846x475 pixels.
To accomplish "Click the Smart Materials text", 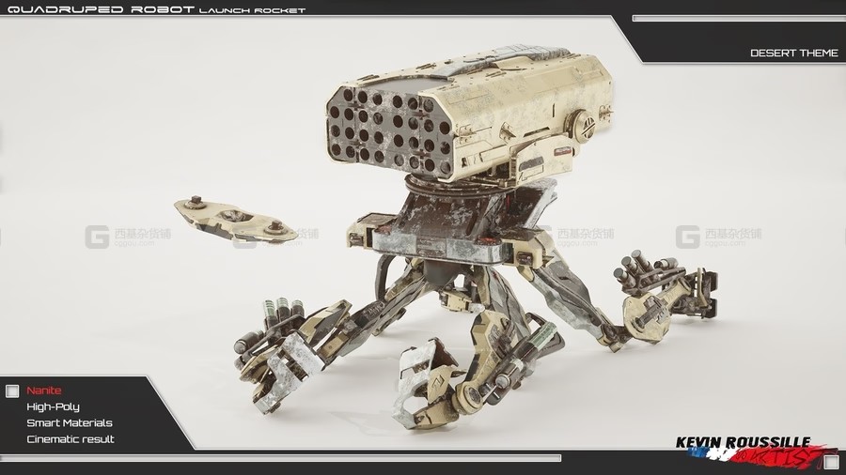I will pyautogui.click(x=69, y=422).
